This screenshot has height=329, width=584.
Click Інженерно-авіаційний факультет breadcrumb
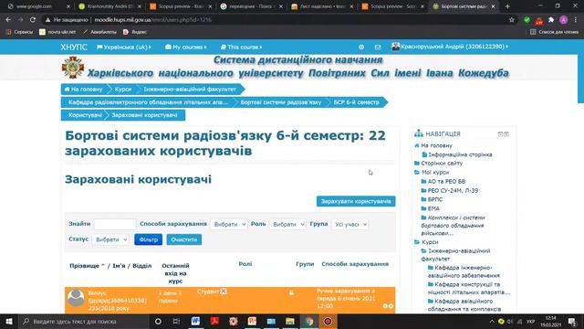(x=190, y=90)
